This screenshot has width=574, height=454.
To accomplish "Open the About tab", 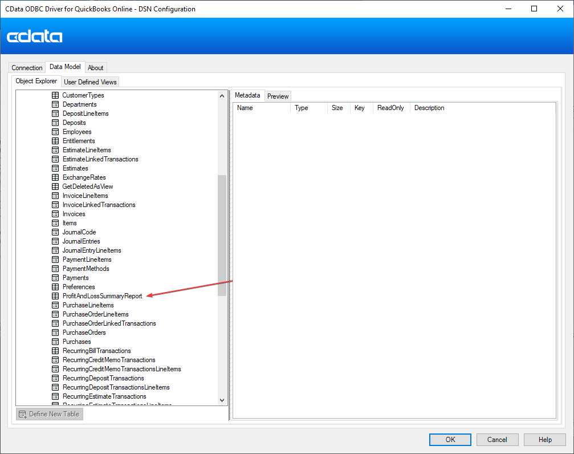I will tap(96, 68).
